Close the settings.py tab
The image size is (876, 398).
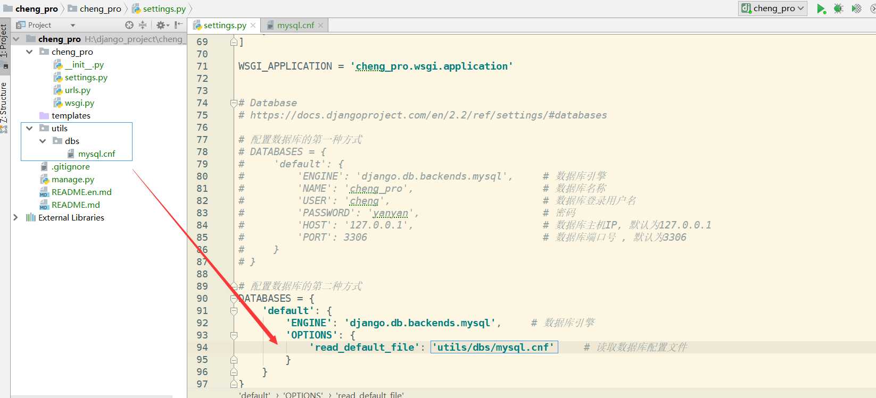coord(253,26)
